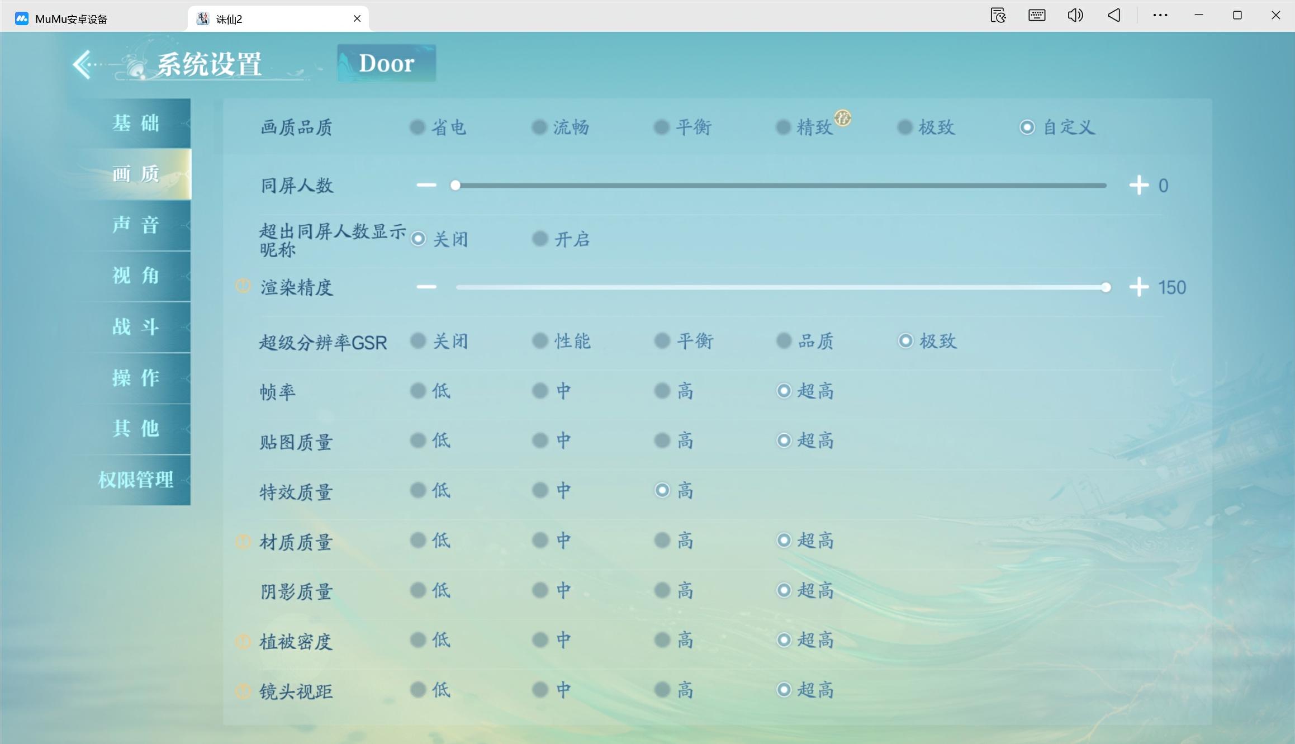Image resolution: width=1295 pixels, height=744 pixels.
Task: Switch to the 声音 settings tab
Action: tap(136, 225)
